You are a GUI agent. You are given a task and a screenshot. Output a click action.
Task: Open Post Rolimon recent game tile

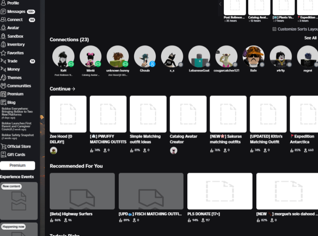tap(235, 8)
